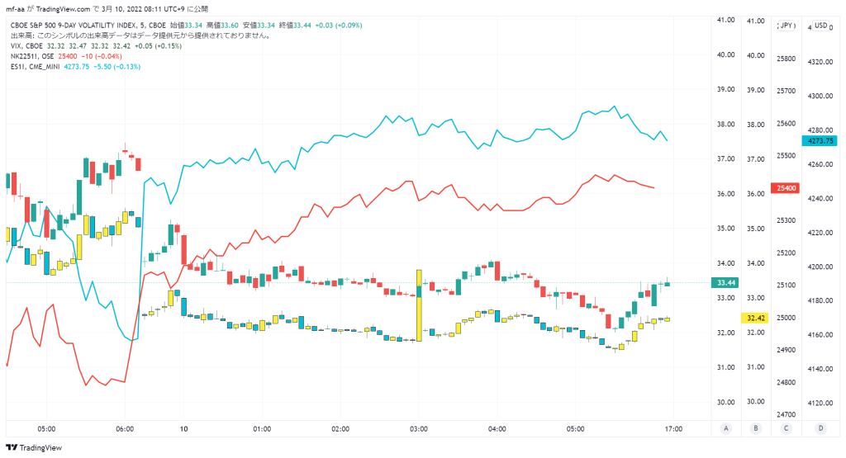The height and width of the screenshot is (458, 846).
Task: Click the 終値33.44 close value in legend
Action: (295, 26)
